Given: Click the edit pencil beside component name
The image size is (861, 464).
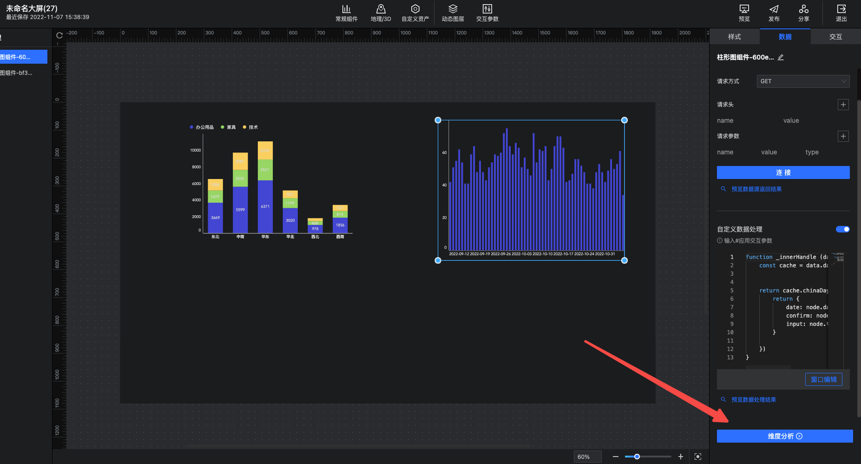Looking at the screenshot, I should tap(781, 57).
